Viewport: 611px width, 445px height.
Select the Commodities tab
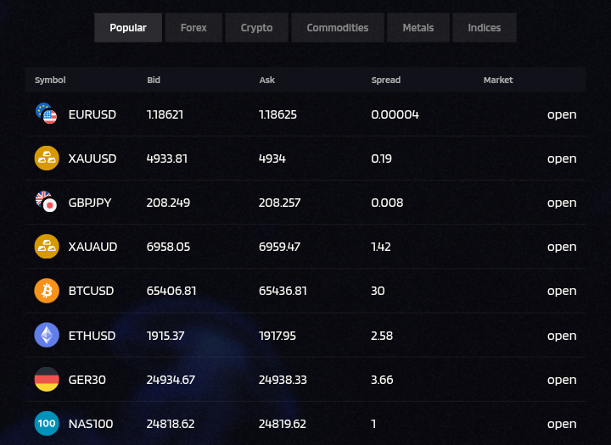click(337, 28)
